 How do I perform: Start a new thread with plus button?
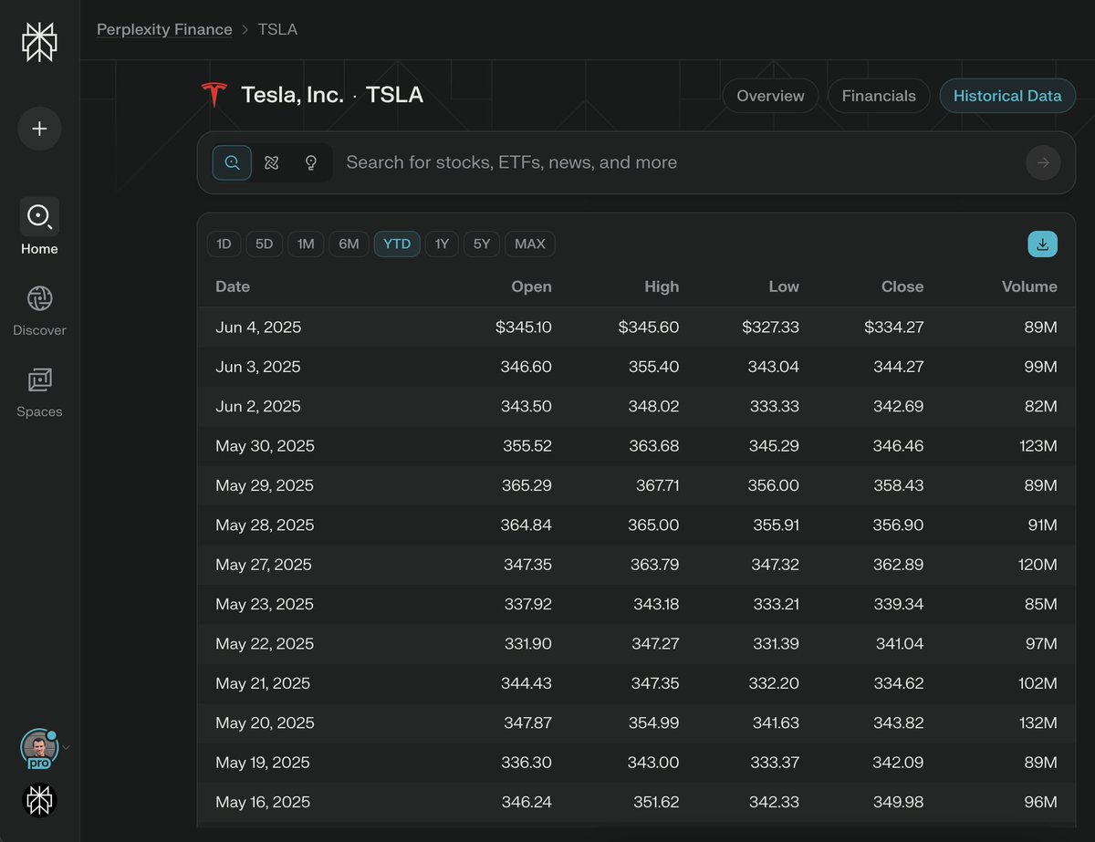[x=39, y=129]
